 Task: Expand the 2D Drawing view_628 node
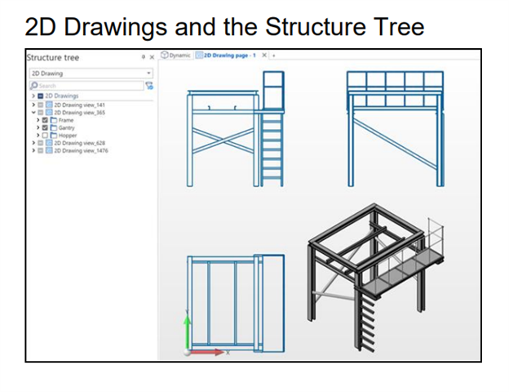(x=33, y=143)
